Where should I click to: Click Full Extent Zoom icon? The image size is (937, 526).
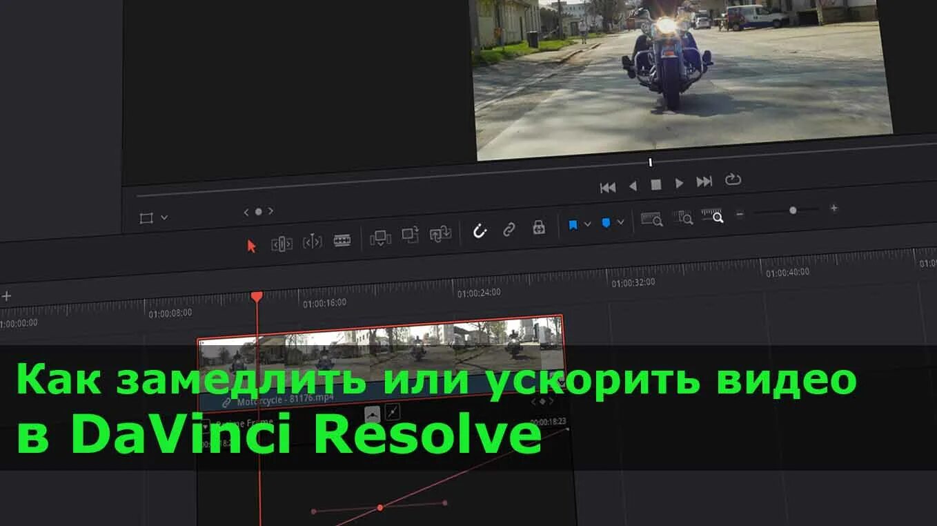(x=652, y=220)
